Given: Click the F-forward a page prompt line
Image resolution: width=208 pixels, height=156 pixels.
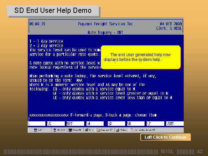Looking at the screenshot, I should click(x=93, y=115).
